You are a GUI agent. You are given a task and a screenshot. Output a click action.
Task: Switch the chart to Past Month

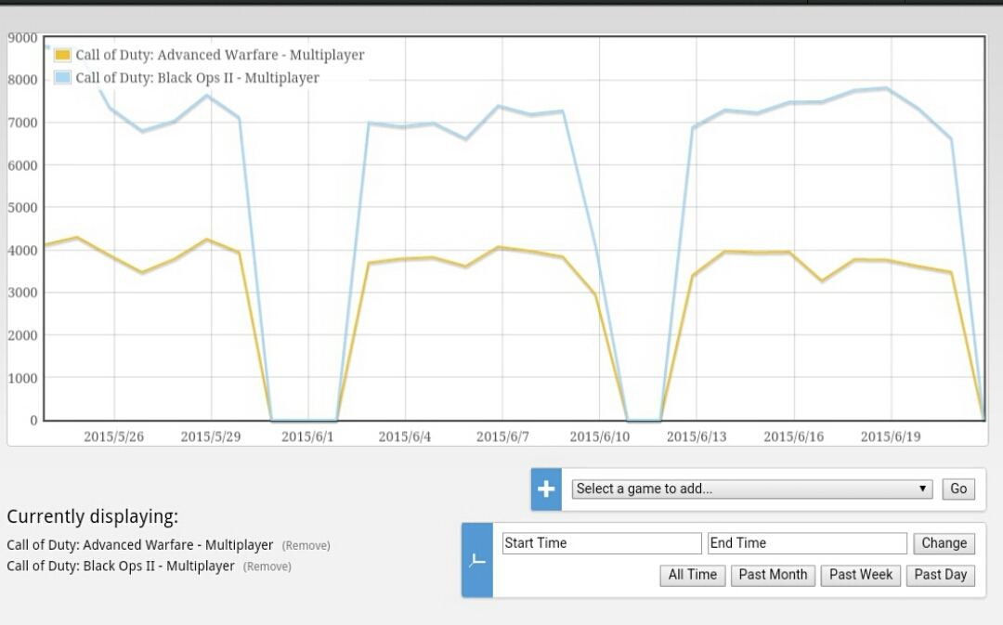tap(772, 575)
